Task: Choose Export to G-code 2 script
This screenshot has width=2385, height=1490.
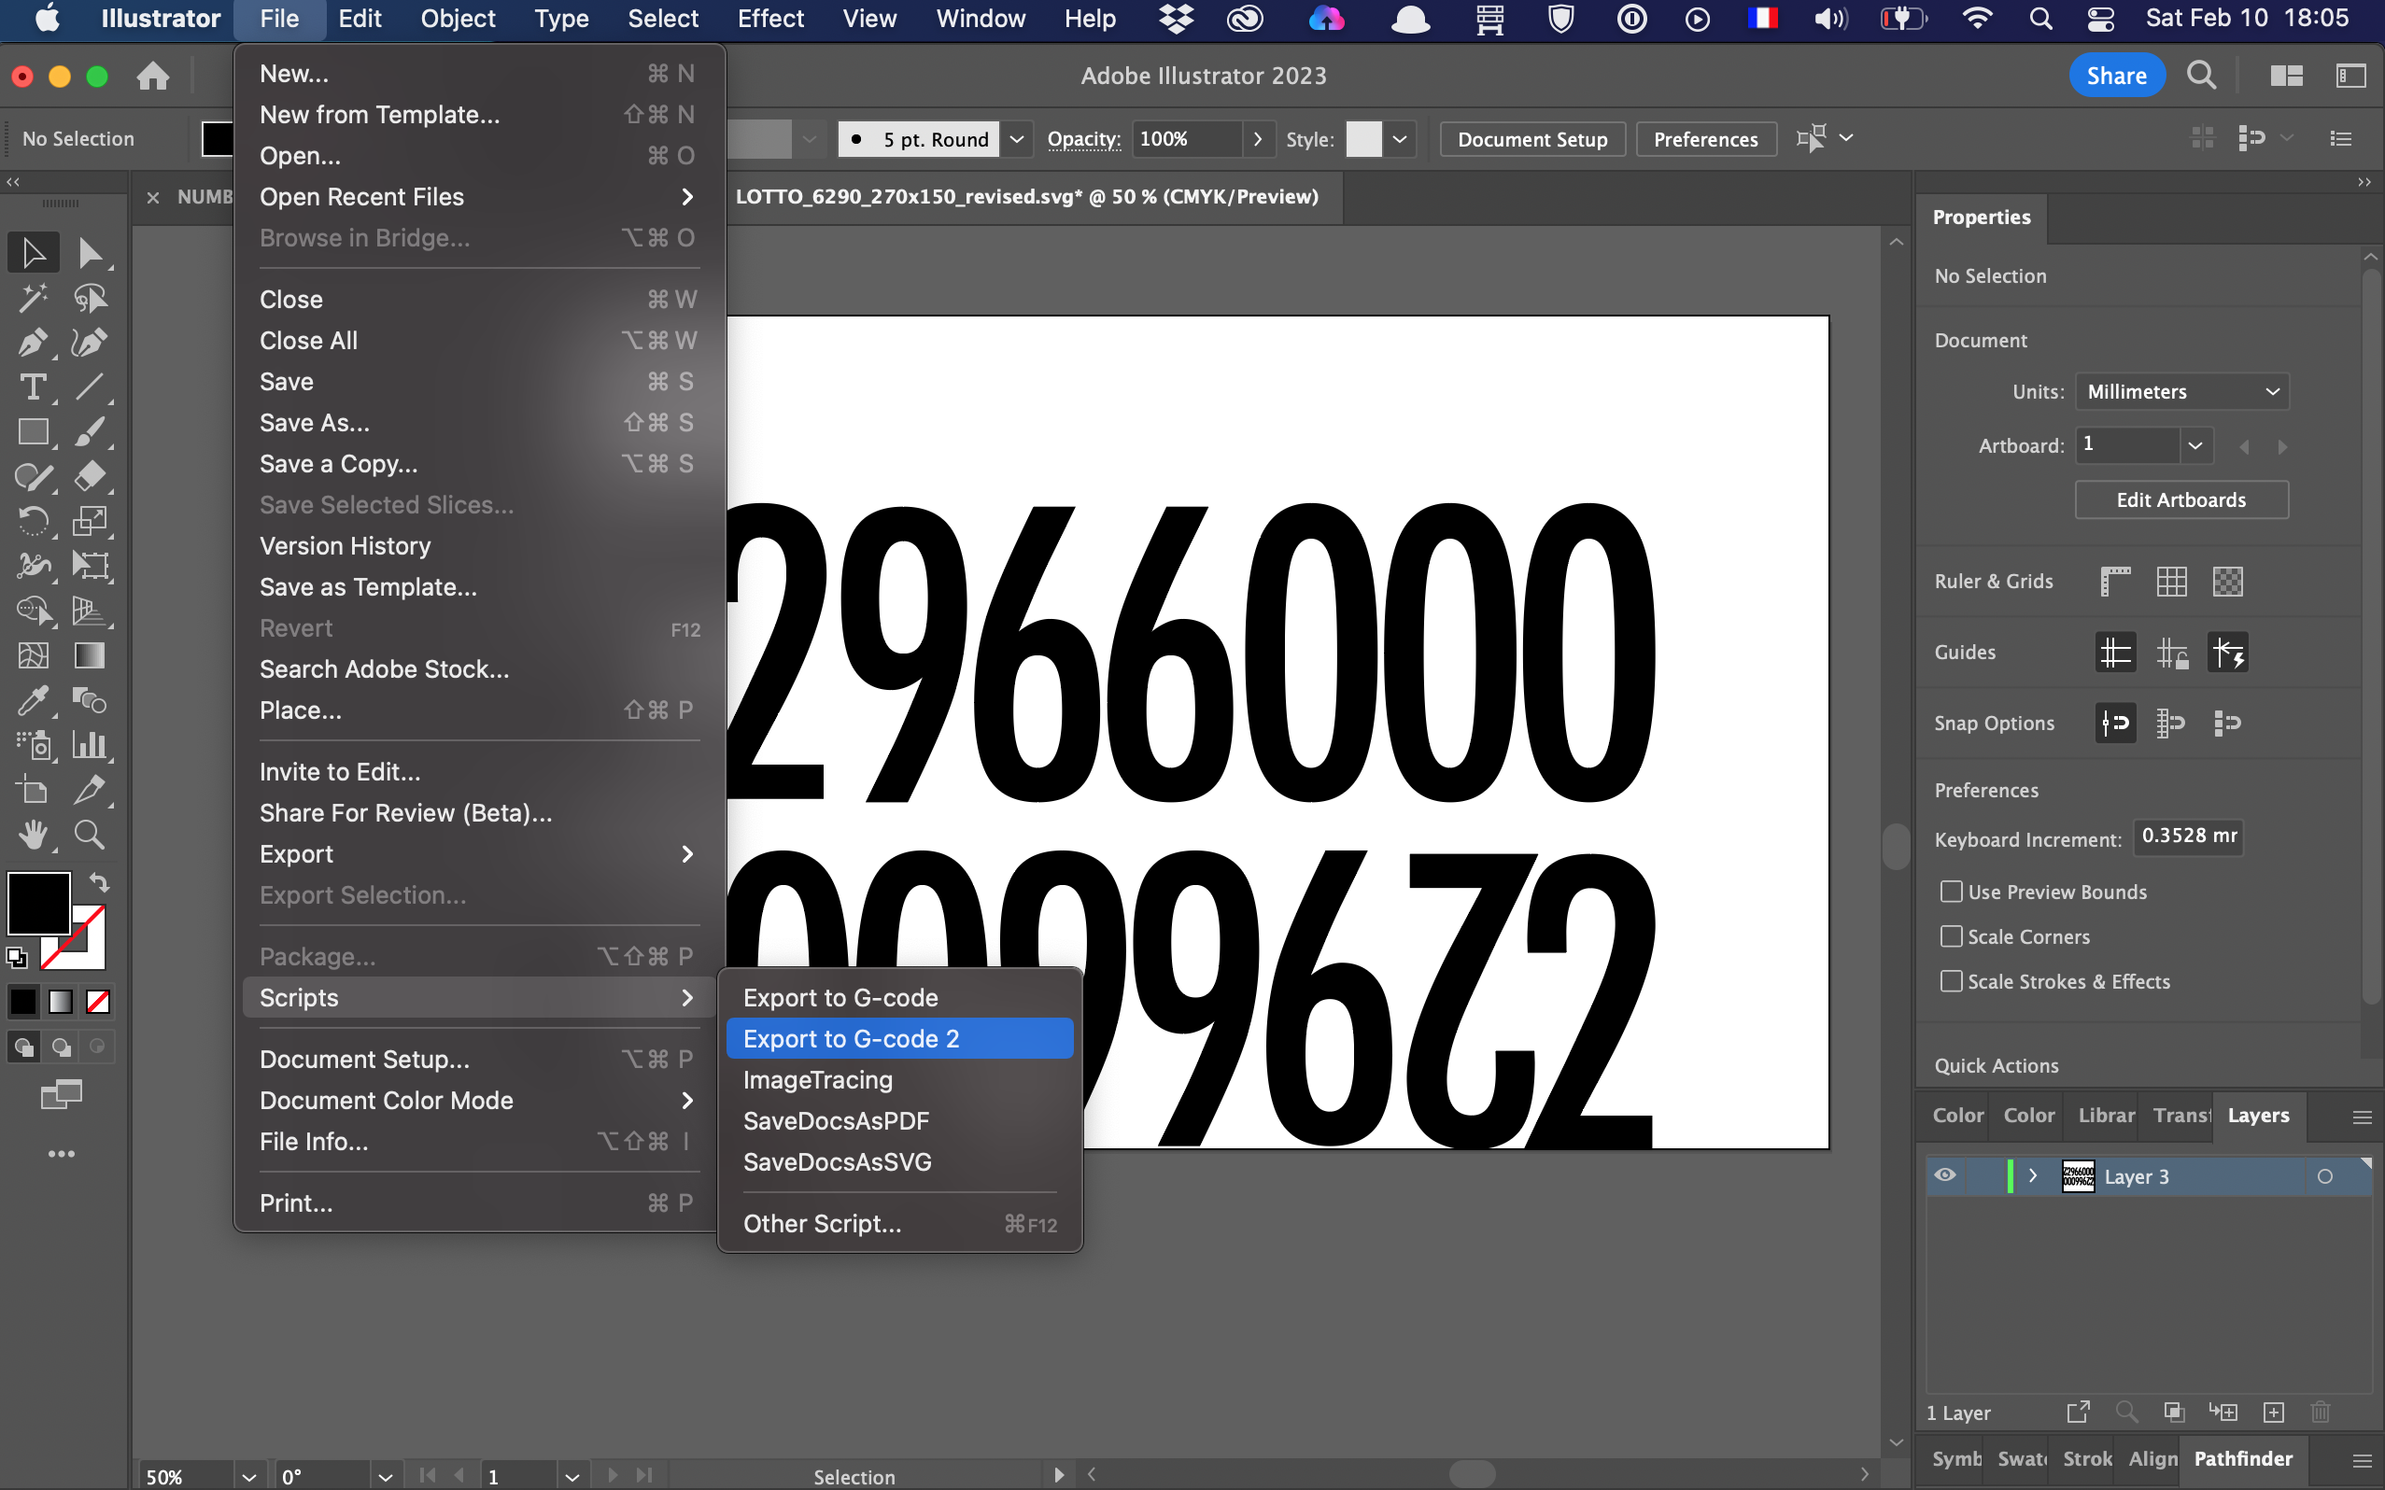Action: point(900,1039)
